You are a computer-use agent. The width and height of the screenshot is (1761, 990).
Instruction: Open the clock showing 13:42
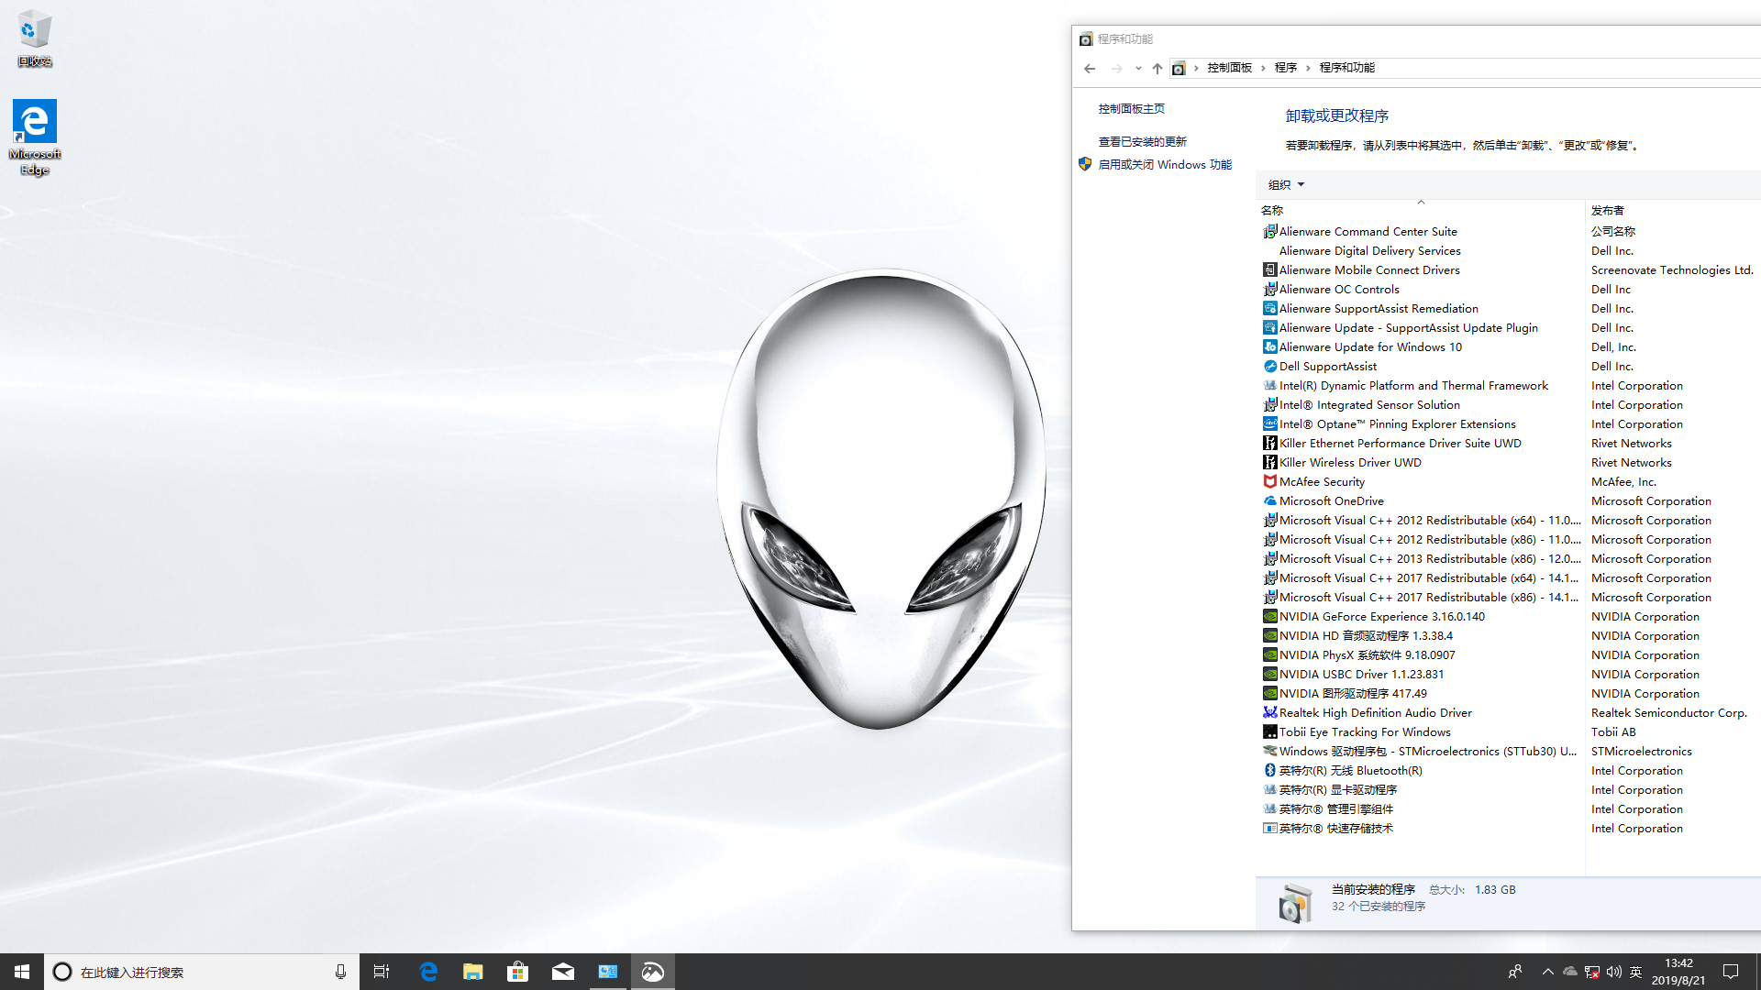(x=1678, y=972)
